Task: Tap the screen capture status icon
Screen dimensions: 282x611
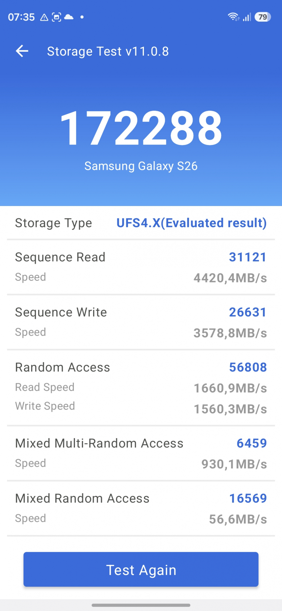Action: pyautogui.click(x=56, y=17)
